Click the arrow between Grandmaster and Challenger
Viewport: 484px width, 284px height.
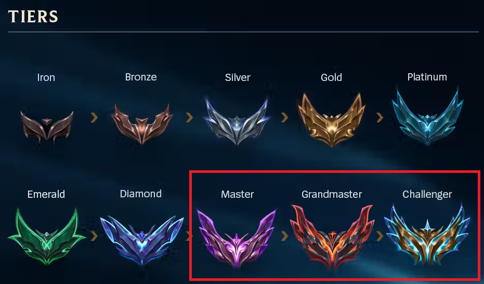(380, 236)
